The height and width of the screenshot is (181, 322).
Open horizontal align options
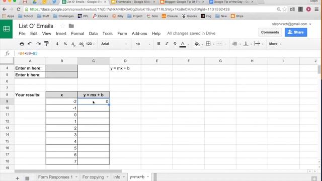tap(234, 44)
